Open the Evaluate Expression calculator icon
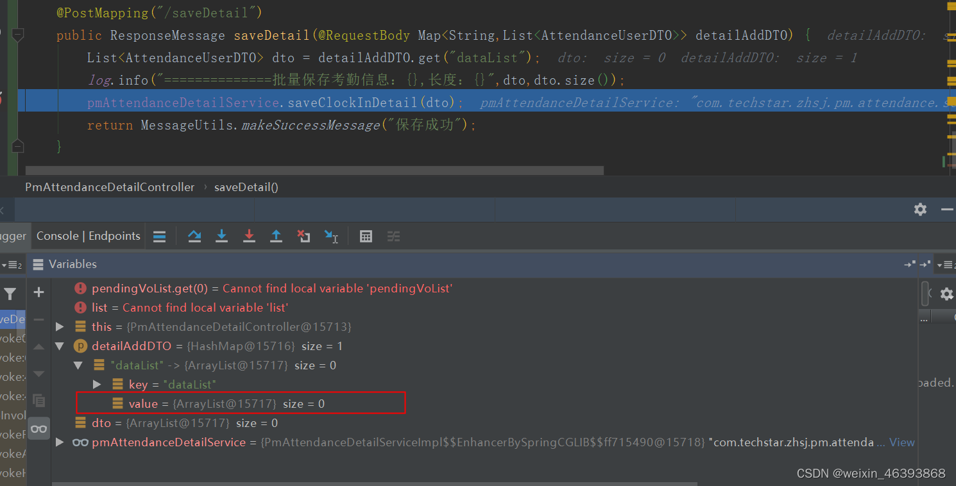 click(366, 236)
